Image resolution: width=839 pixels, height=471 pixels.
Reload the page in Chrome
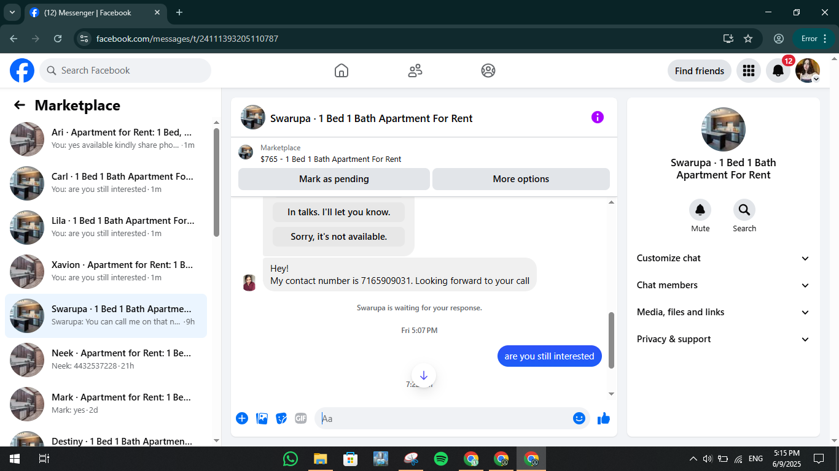[58, 39]
